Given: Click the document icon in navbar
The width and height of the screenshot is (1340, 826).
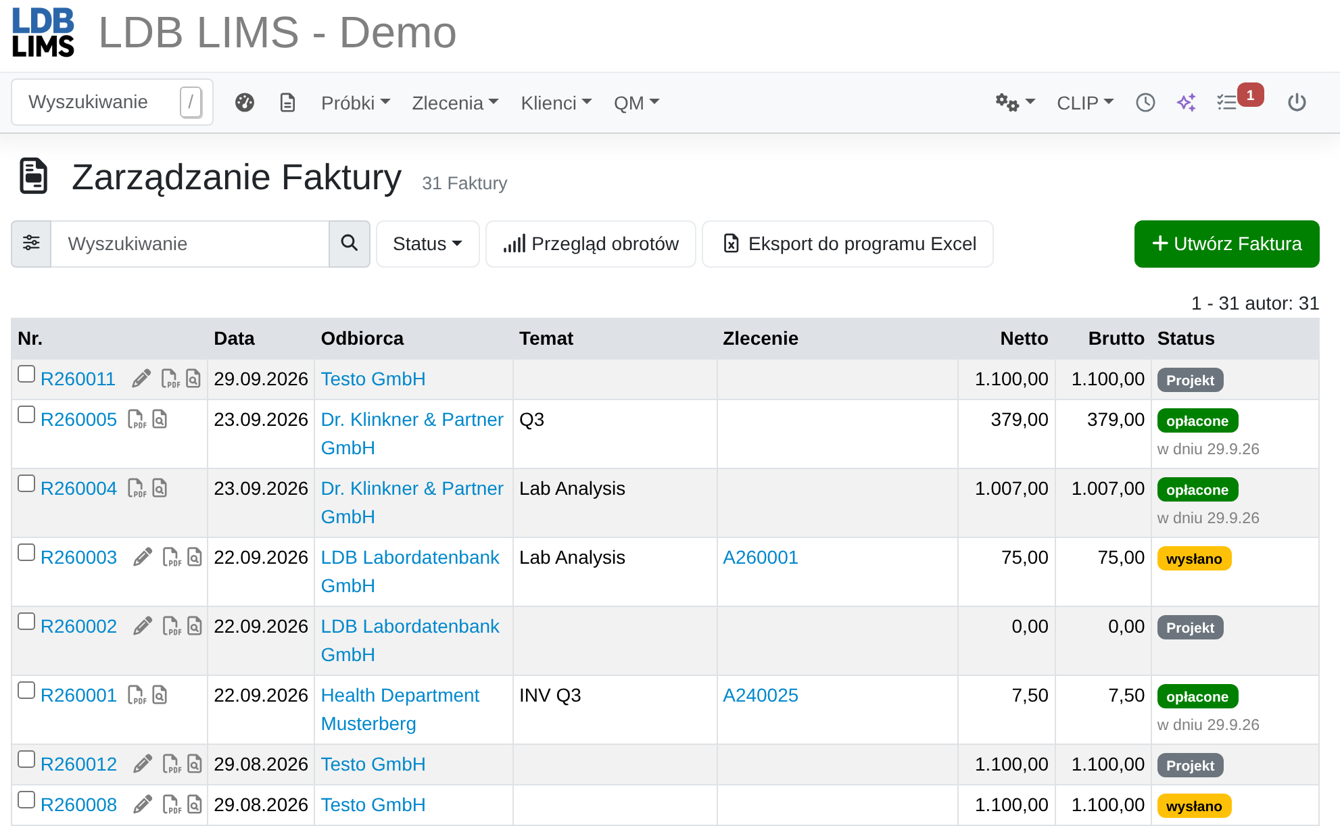Looking at the screenshot, I should (287, 103).
